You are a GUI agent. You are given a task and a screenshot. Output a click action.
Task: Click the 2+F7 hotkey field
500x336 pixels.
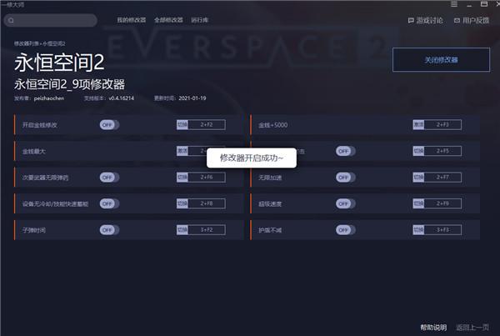click(x=442, y=177)
